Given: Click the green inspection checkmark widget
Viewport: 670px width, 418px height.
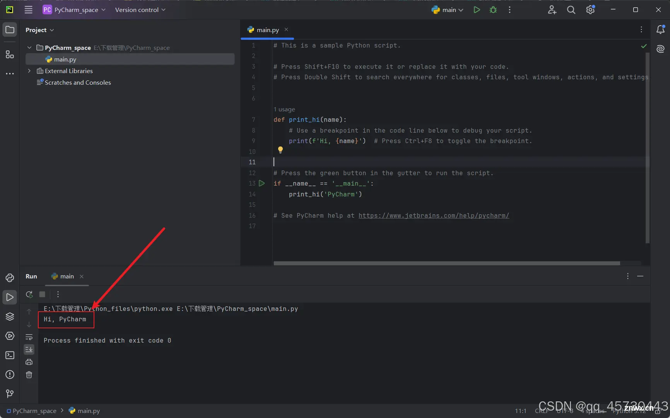Looking at the screenshot, I should [x=644, y=46].
